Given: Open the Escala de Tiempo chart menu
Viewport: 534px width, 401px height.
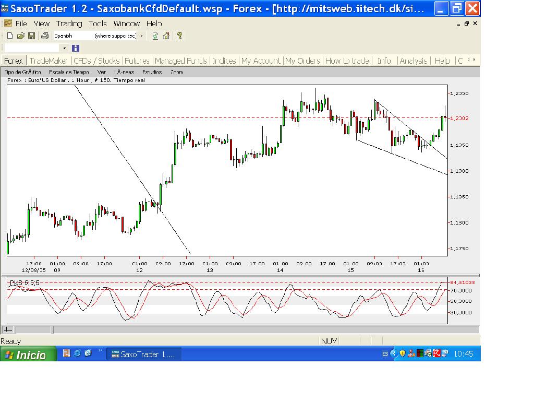Looking at the screenshot, I should (69, 72).
